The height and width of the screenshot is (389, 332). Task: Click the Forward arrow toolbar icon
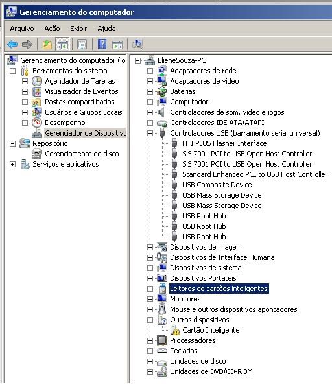[27, 44]
